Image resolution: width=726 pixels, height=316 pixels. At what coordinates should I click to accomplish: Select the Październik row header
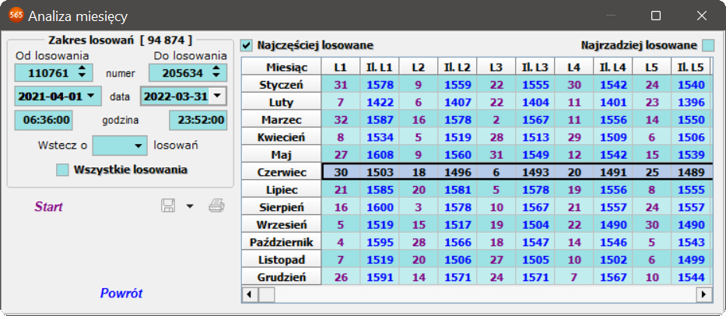click(281, 242)
